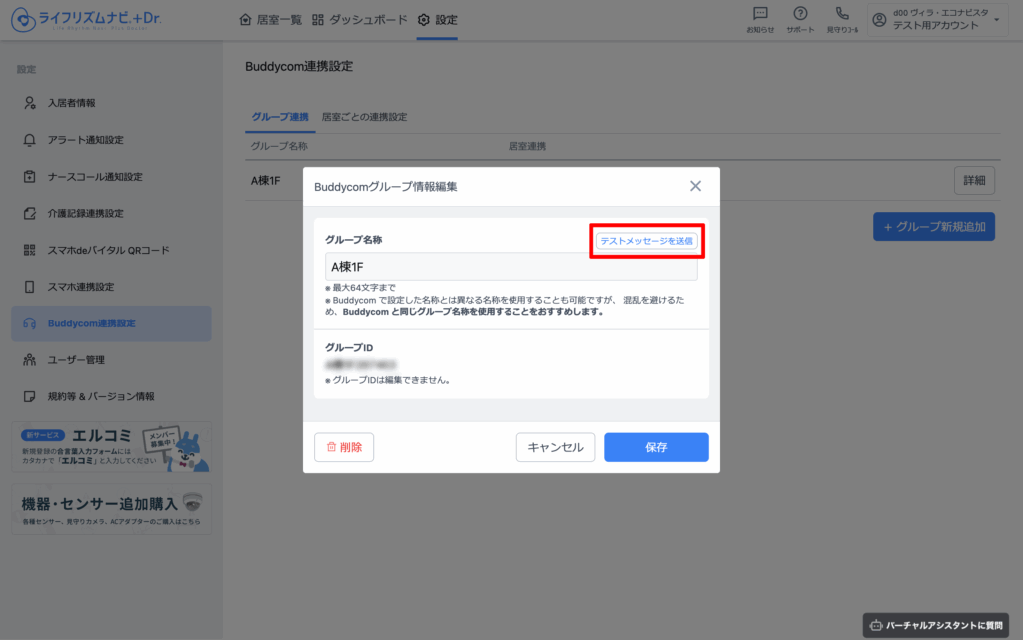Click the 入居者情報 person icon

[x=29, y=103]
